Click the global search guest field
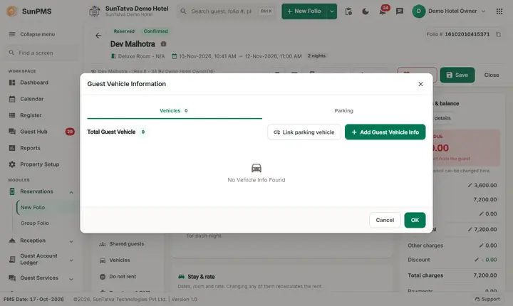 coord(227,11)
